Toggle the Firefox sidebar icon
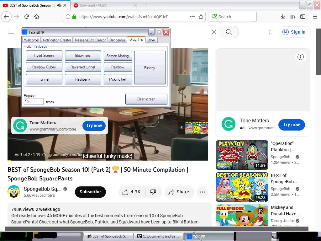 (x=303, y=17)
